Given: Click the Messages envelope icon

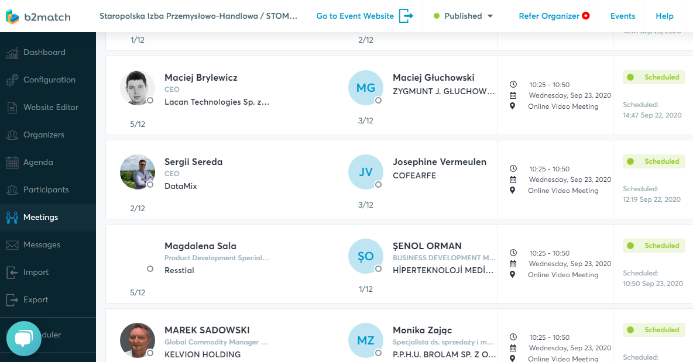Looking at the screenshot, I should (x=12, y=245).
